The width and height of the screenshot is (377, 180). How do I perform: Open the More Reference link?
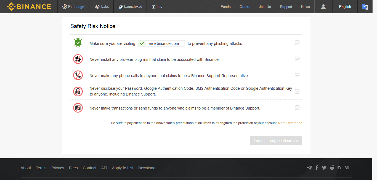tap(290, 123)
